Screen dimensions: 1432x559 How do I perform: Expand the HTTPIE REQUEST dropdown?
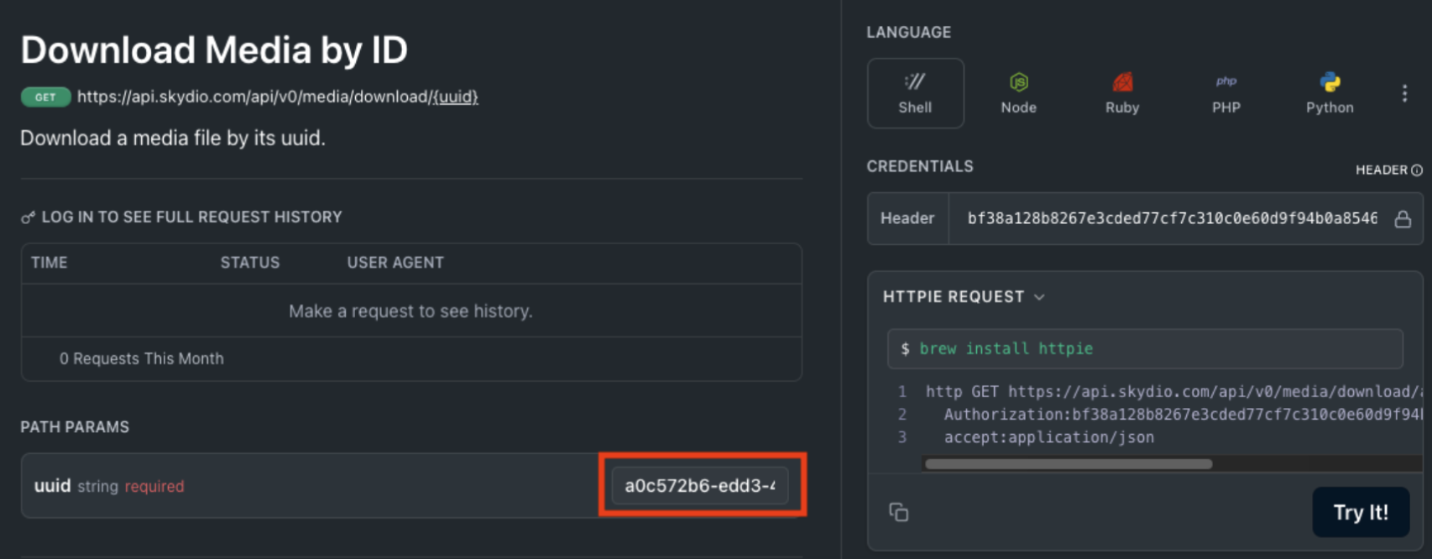(964, 297)
